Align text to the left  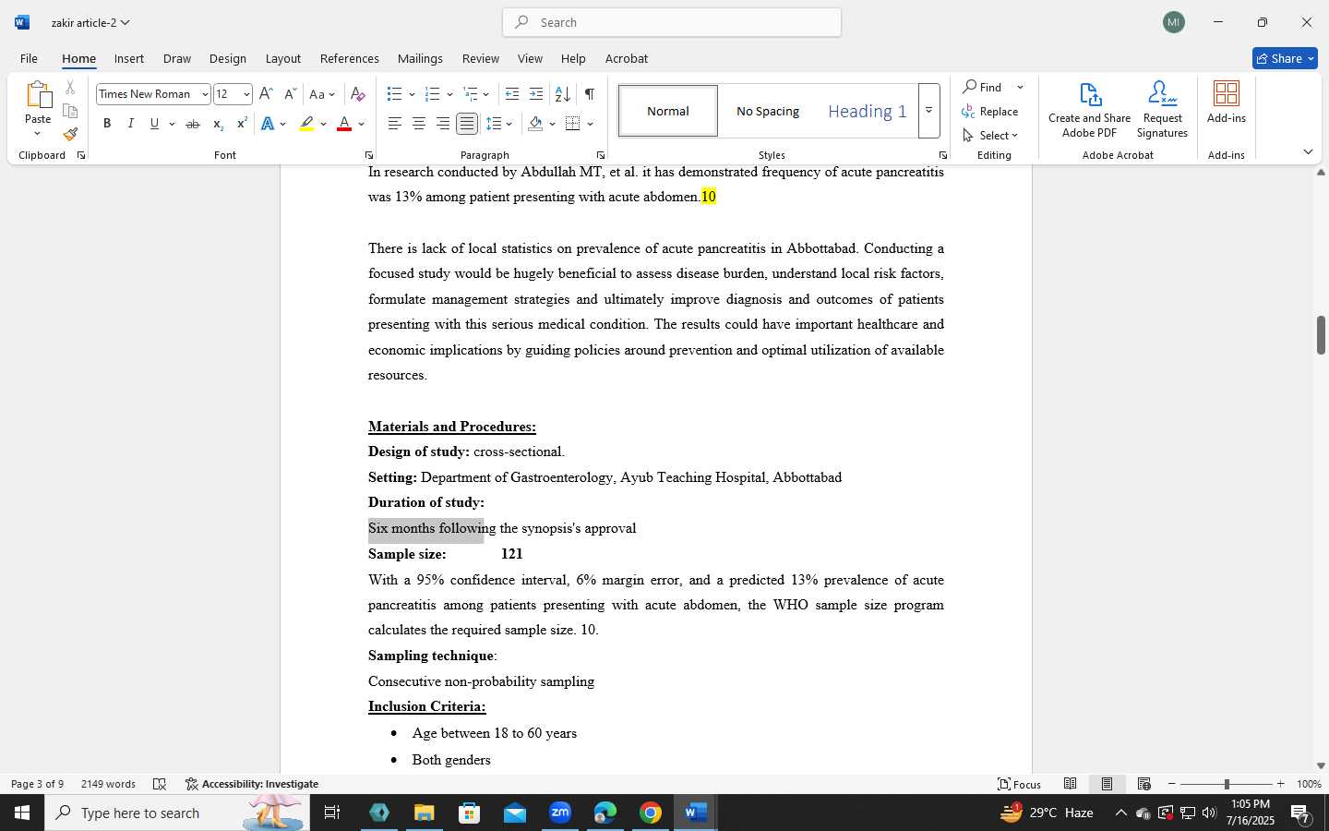pos(395,124)
